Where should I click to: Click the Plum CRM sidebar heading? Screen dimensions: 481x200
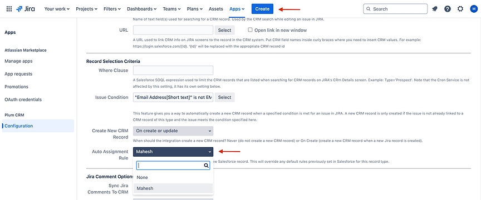coord(14,115)
